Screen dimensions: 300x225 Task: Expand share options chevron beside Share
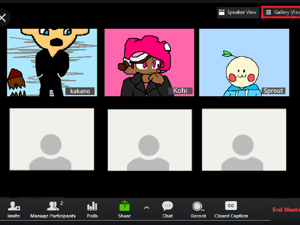147,207
